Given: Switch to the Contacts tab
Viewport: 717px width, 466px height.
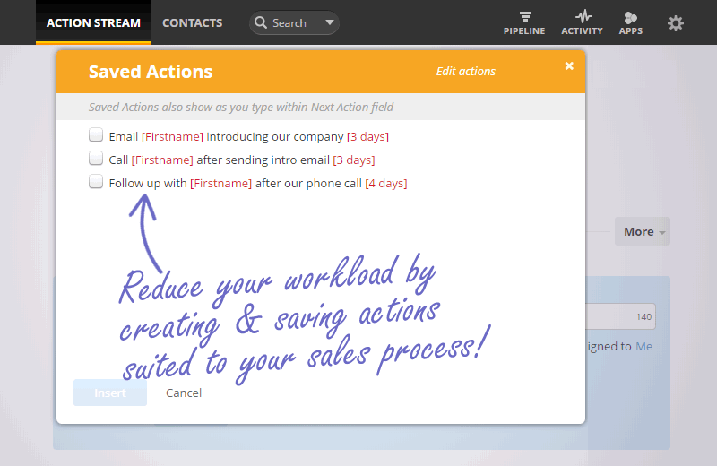Looking at the screenshot, I should pyautogui.click(x=192, y=22).
